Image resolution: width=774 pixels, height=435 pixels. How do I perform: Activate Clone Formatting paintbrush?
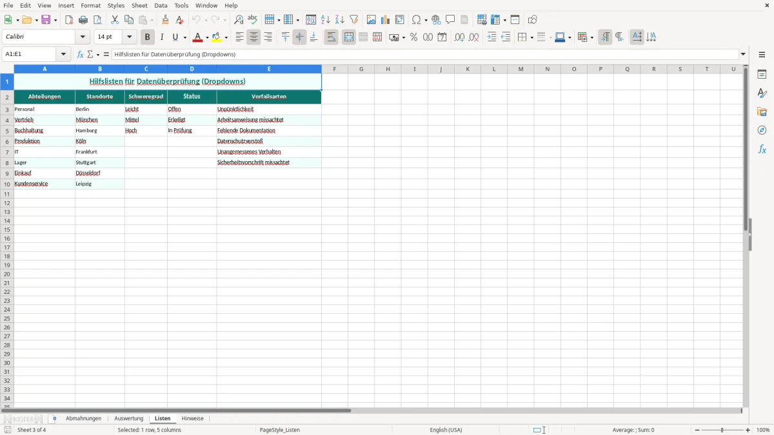pos(166,20)
